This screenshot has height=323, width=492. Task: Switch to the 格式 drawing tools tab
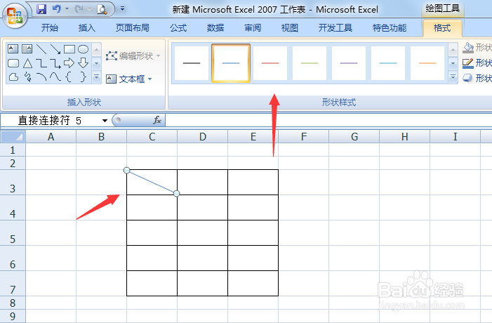point(442,28)
